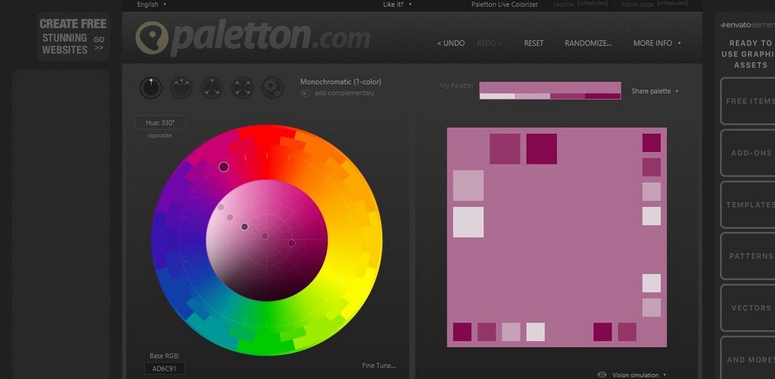Screen dimensions: 775x379
Task: Click the main color bar in My Palette
Action: 550,87
